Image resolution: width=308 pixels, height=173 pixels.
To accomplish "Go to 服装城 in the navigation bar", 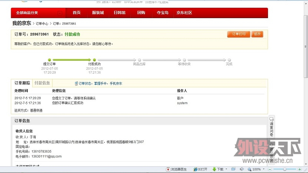I will click(98, 13).
